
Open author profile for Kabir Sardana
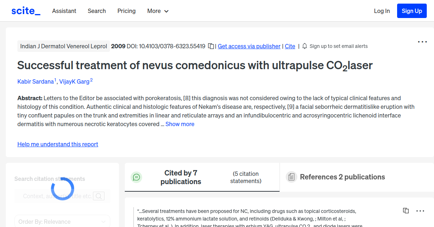click(36, 81)
